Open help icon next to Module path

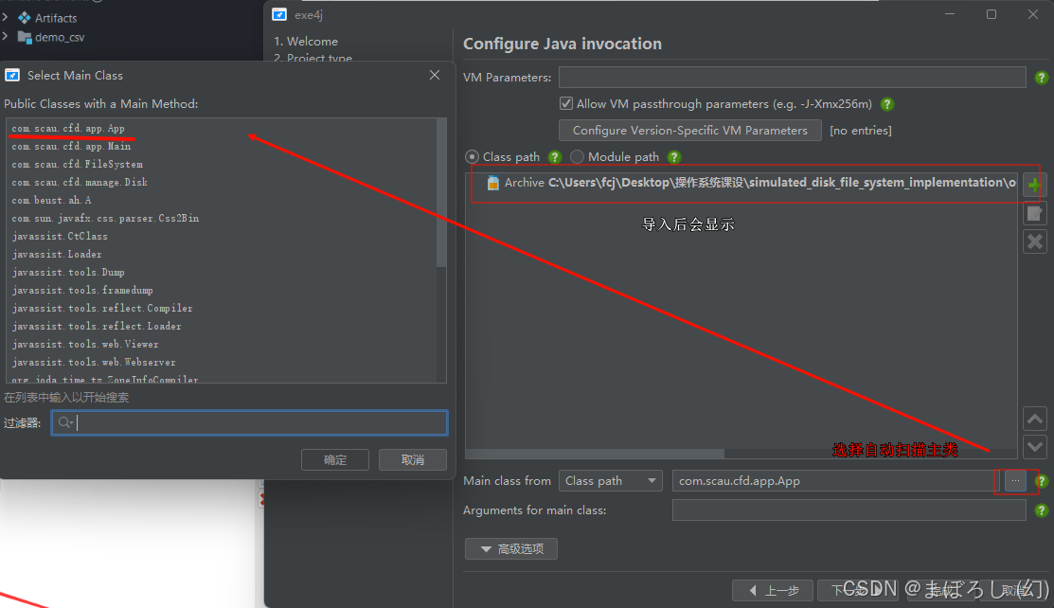point(674,157)
